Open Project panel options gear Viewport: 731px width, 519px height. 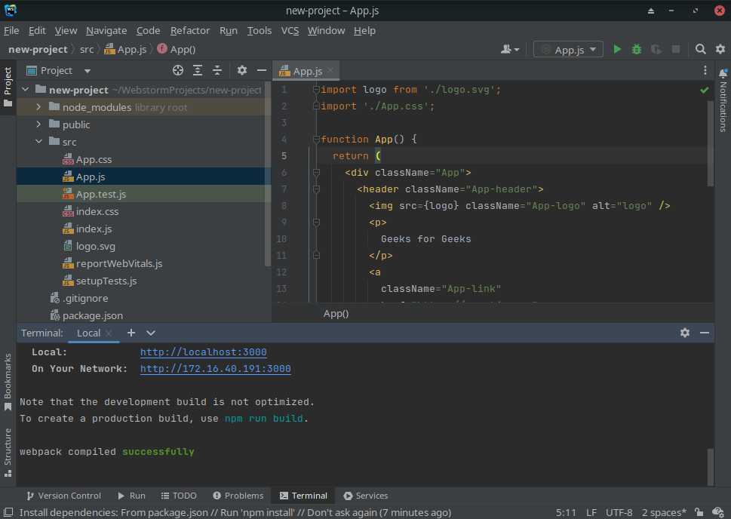pos(241,70)
